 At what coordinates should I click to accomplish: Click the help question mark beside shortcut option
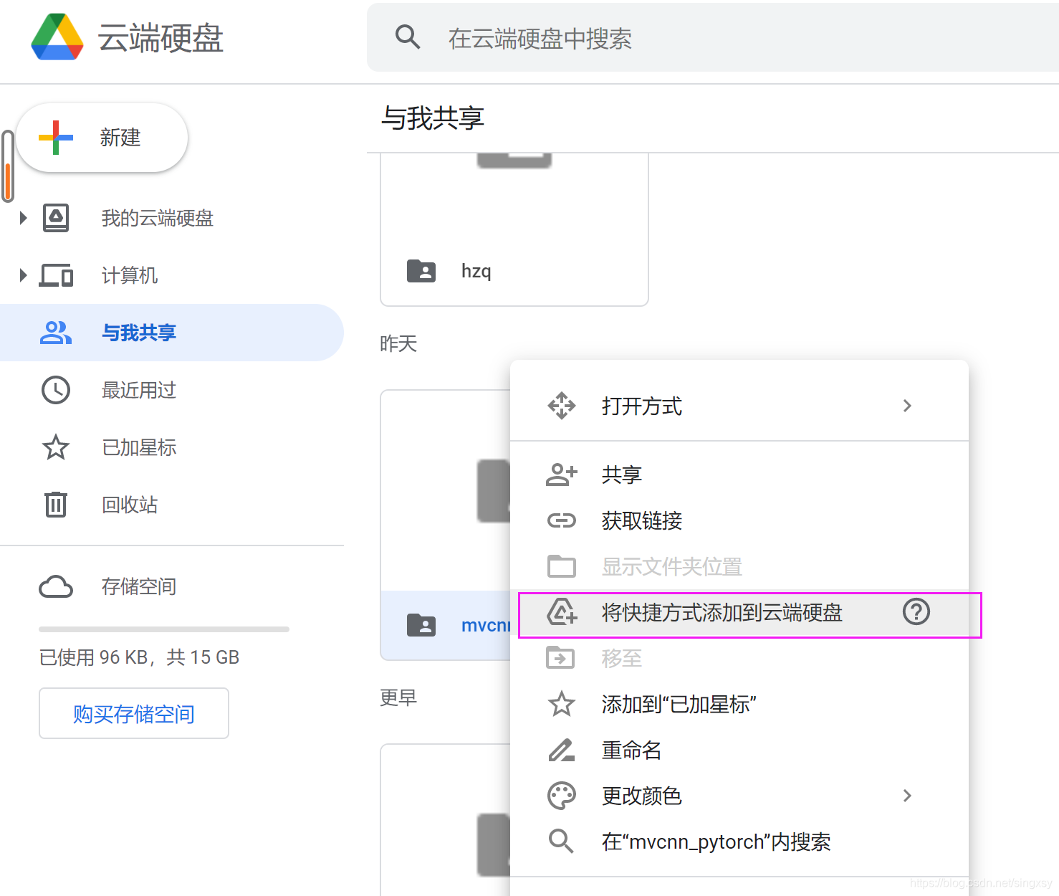tap(916, 613)
